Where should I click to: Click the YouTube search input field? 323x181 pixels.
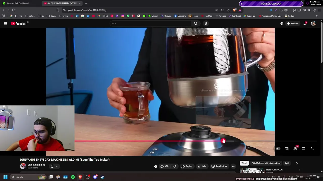coord(150,23)
